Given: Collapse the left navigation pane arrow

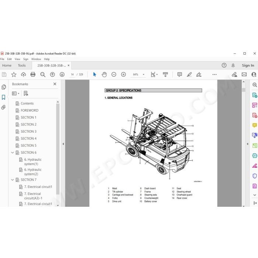Looking at the screenshot, I should click(x=63, y=144).
